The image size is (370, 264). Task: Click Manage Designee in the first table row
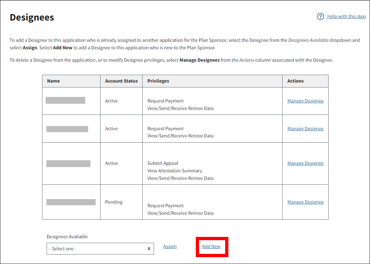(305, 101)
